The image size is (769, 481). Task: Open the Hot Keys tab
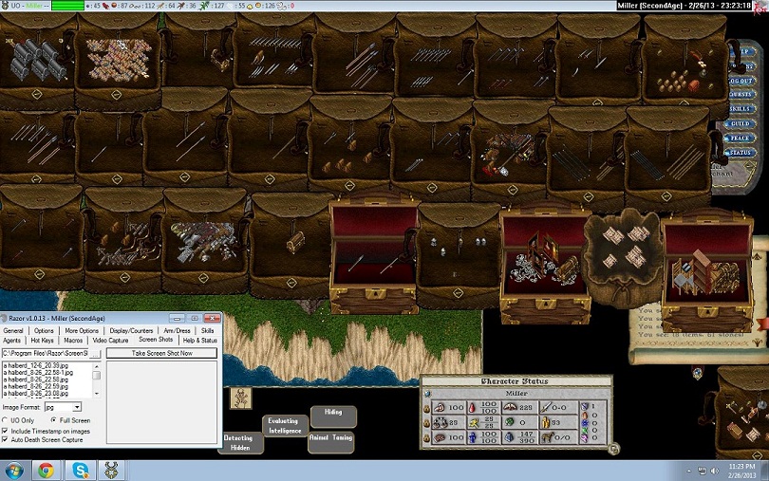pos(42,340)
